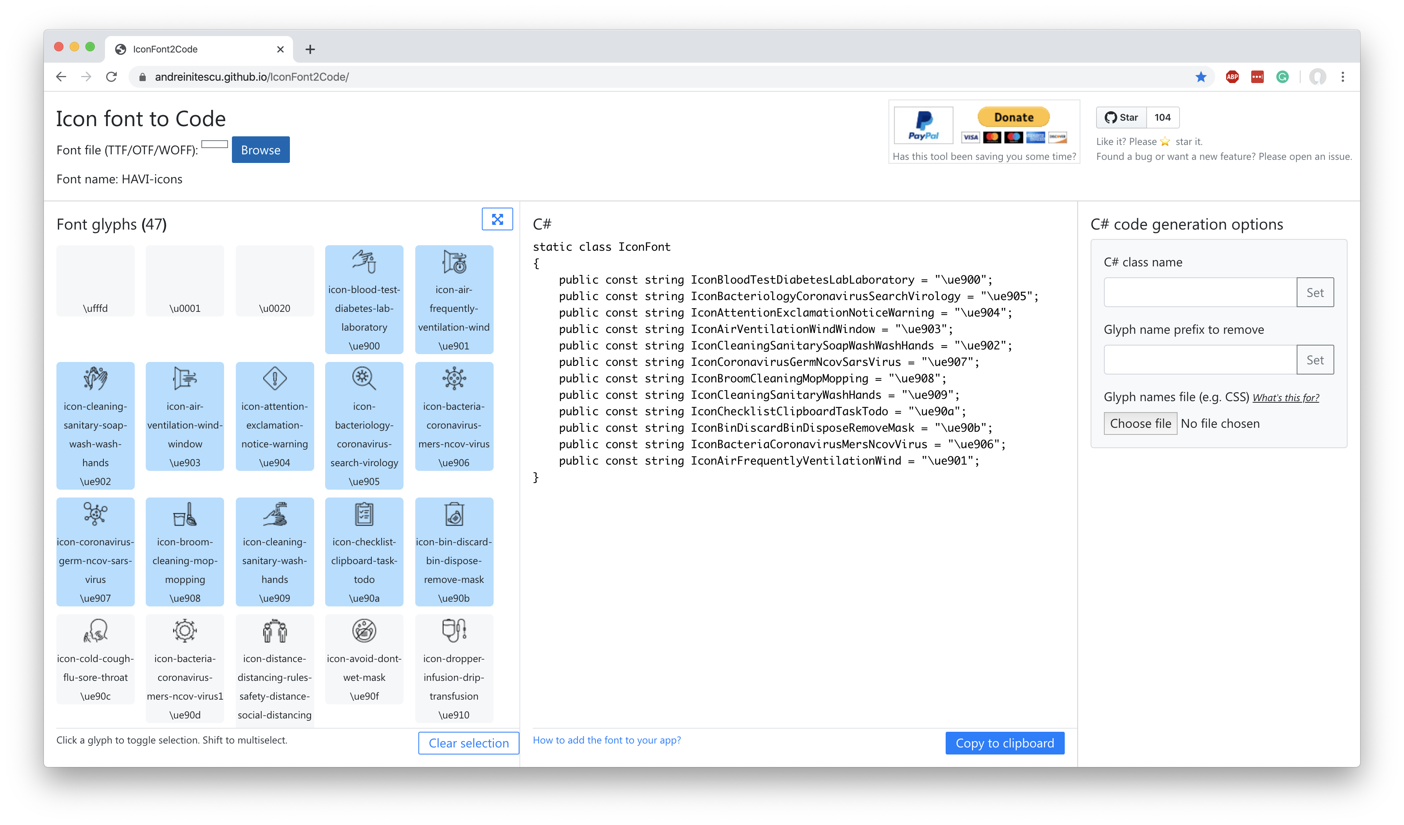Open the Adblock Plus extension icon
The image size is (1404, 825).
1232,77
